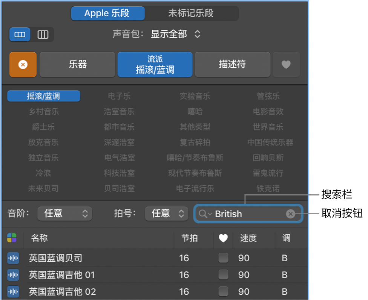This screenshot has width=368, height=300.
Task: Select the 现代节奏布鲁斯 genre
Action: tap(195, 173)
